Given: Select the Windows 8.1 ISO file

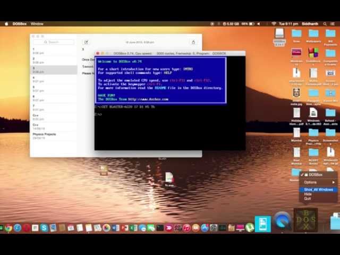Looking at the screenshot, I should [313, 116].
